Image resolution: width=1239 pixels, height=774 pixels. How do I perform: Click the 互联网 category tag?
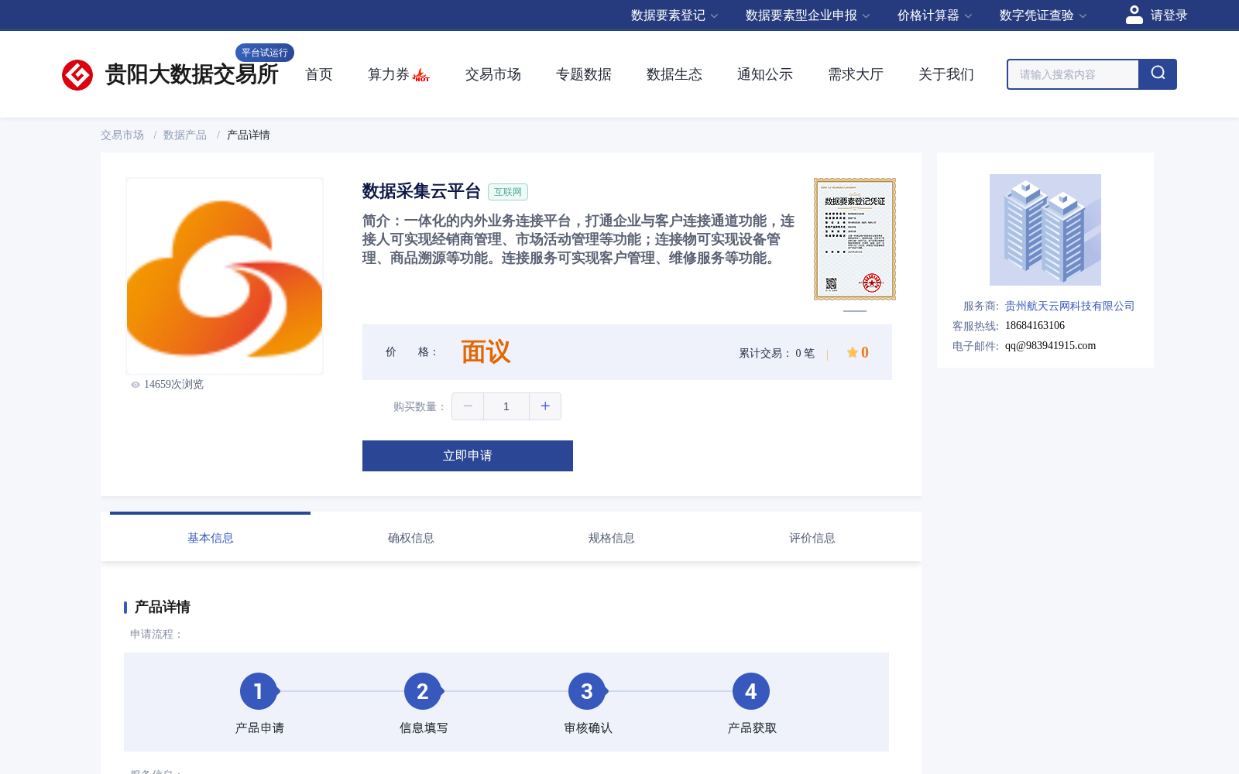click(x=508, y=192)
